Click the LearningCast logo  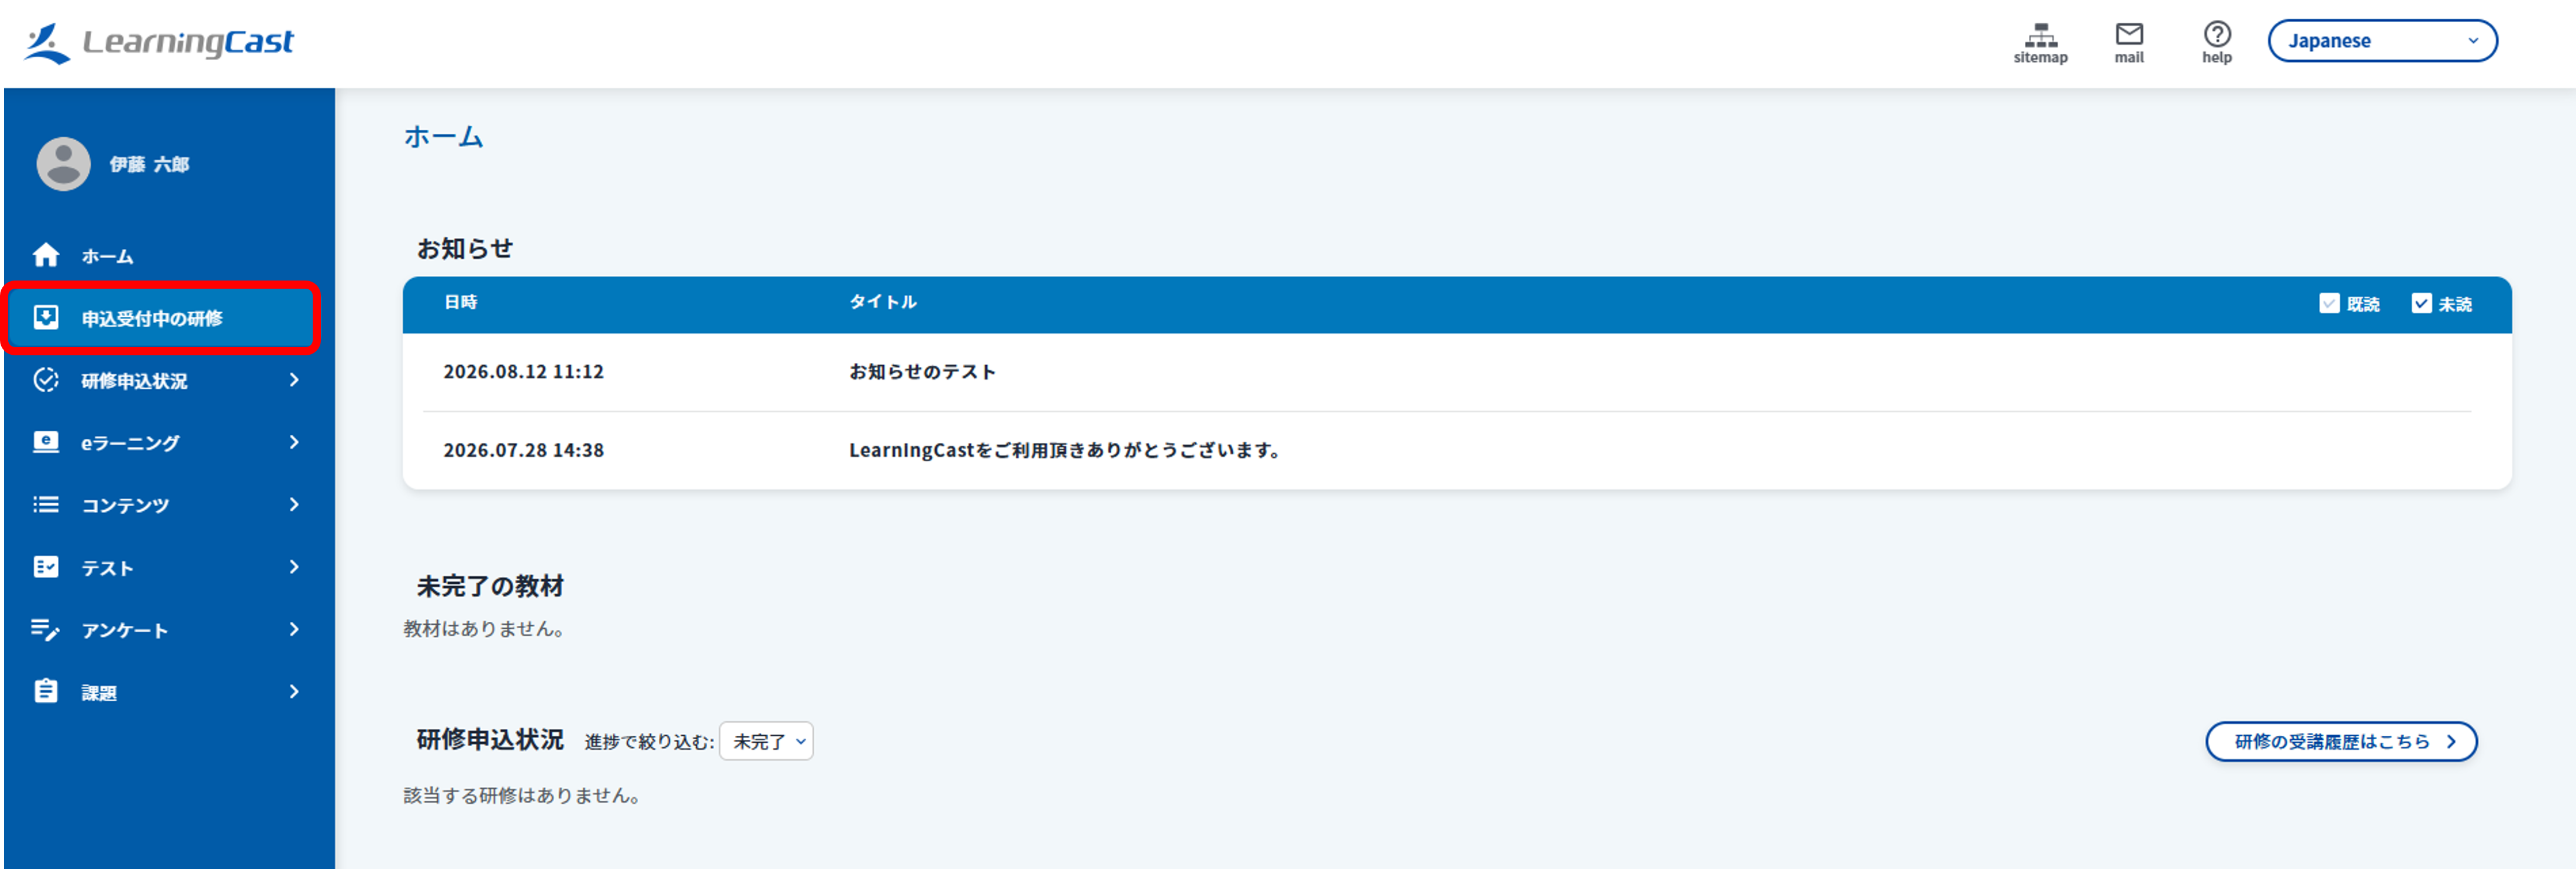click(x=158, y=42)
